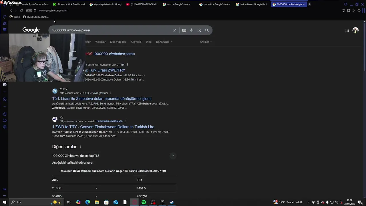Viewport: 366px width, 206px height.
Task: Go back with the back arrow
Action: pos(11,11)
